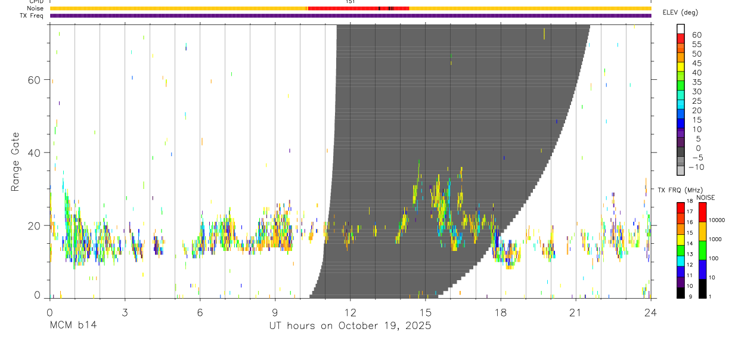Viewport: 732px width, 338px height.
Task: Click the UT hours tick label '9'
Action: (x=275, y=312)
